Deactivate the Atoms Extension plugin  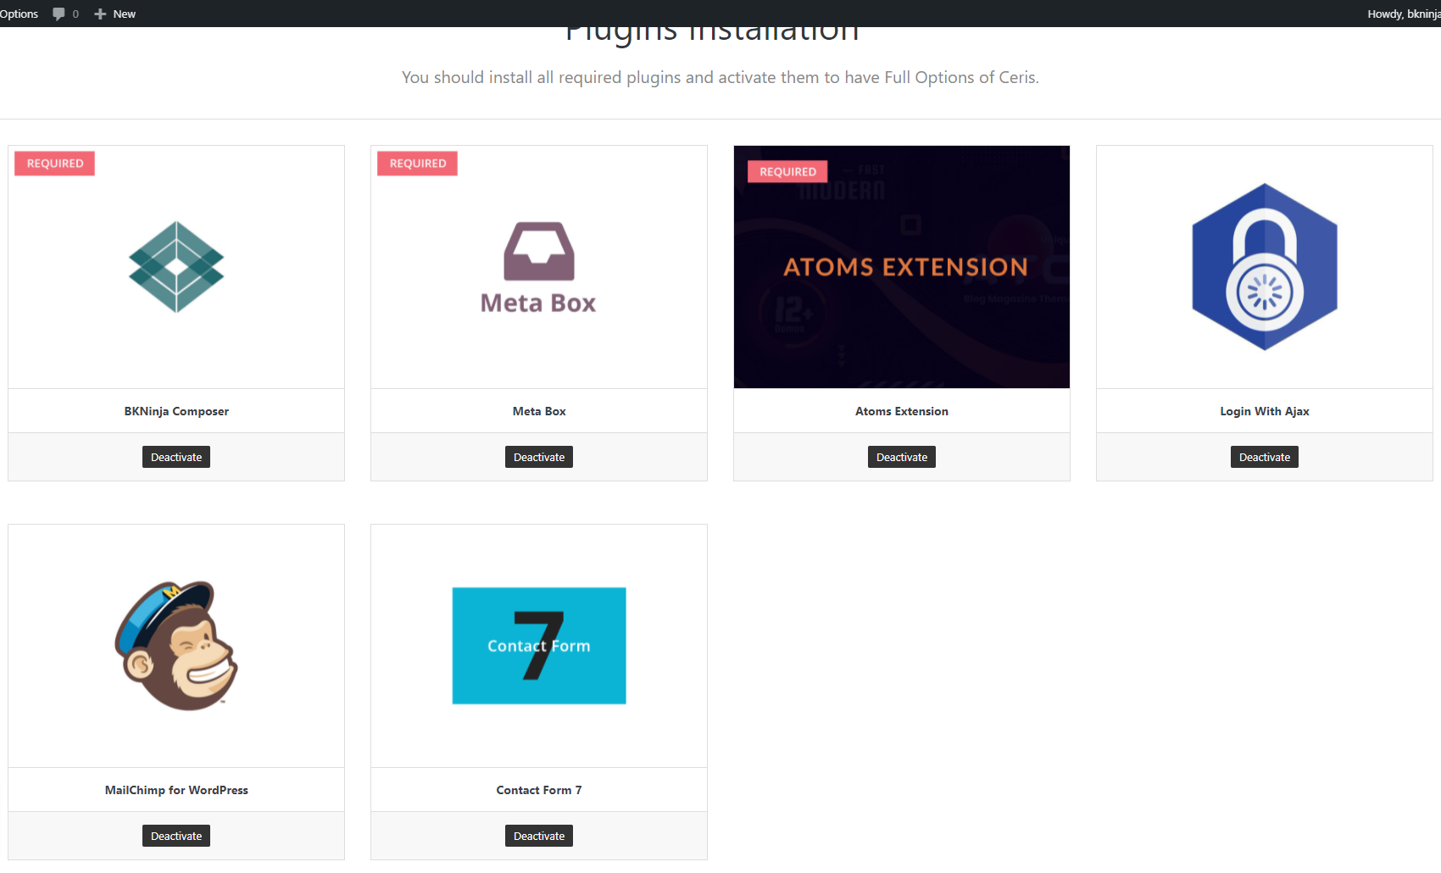(x=902, y=457)
